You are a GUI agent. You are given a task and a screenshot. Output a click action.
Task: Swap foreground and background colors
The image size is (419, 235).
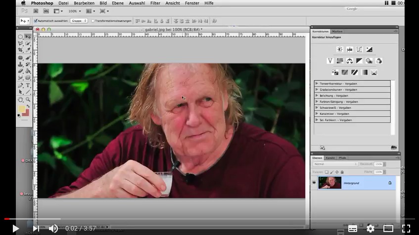(28, 106)
